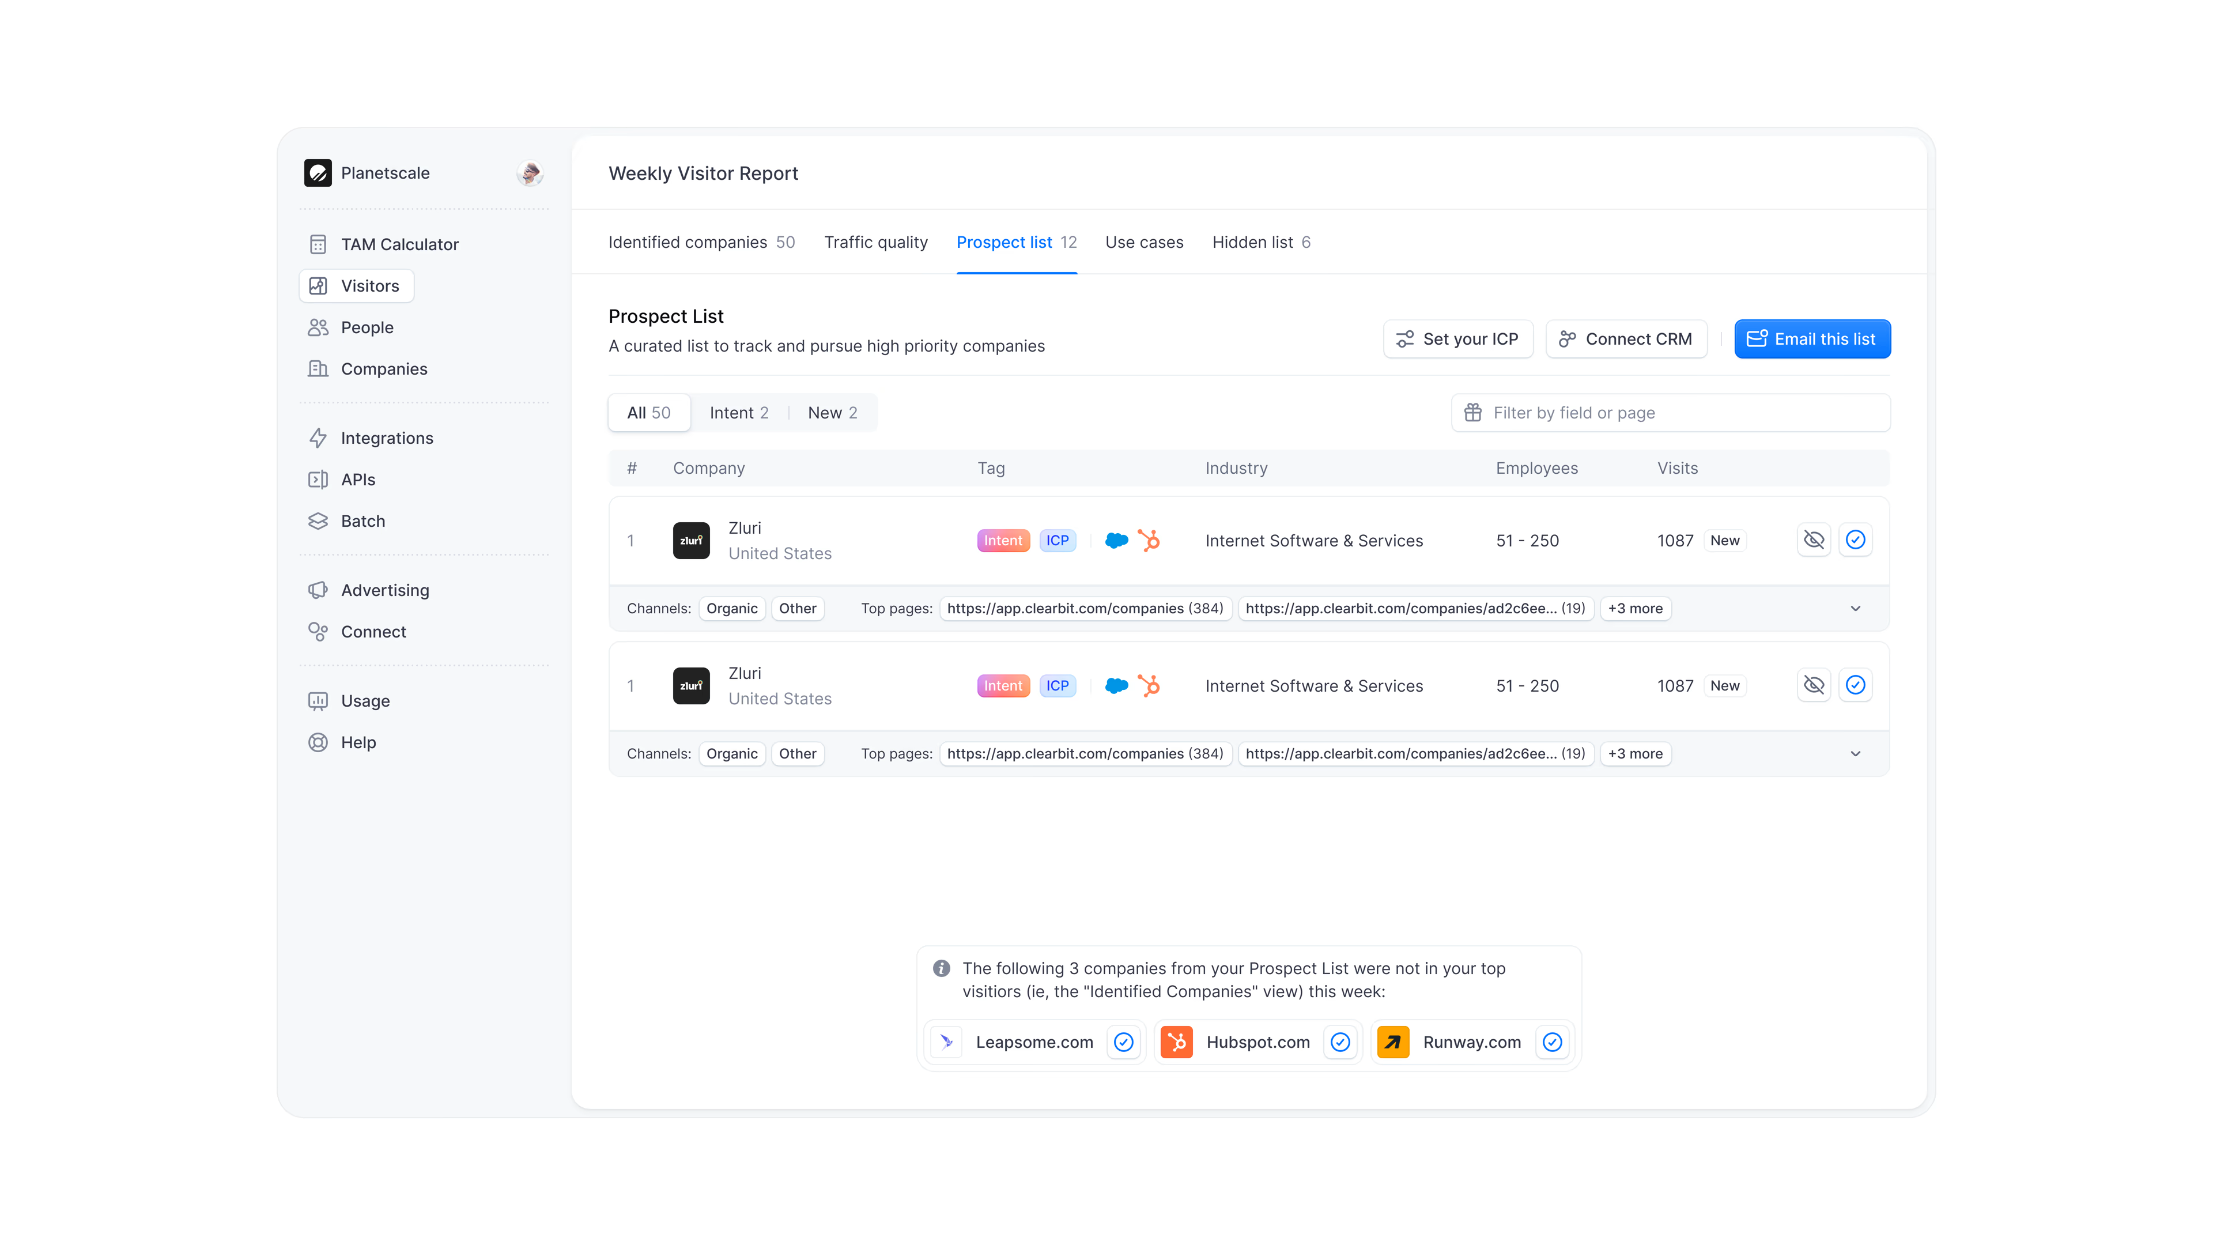Show +3 more top pages in first row
This screenshot has width=2213, height=1245.
point(1635,608)
